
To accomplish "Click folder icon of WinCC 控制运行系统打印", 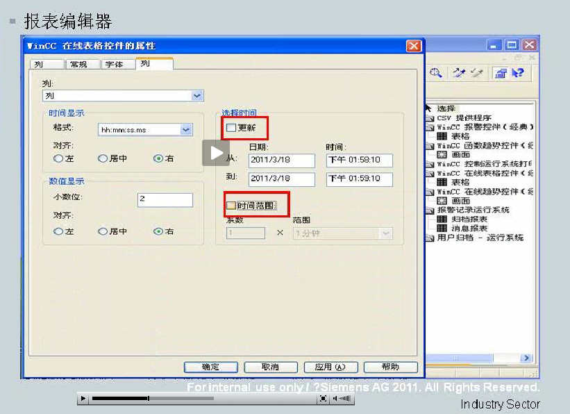I will pos(430,164).
